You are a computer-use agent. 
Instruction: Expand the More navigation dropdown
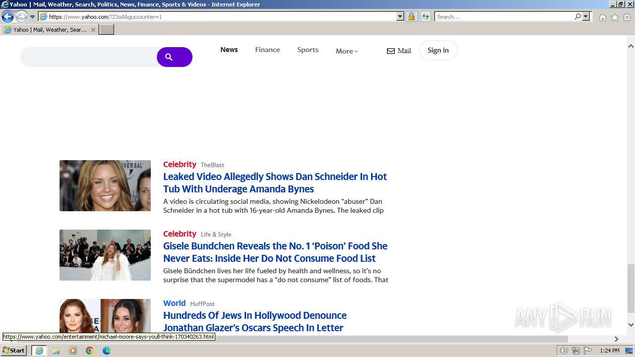tap(347, 51)
